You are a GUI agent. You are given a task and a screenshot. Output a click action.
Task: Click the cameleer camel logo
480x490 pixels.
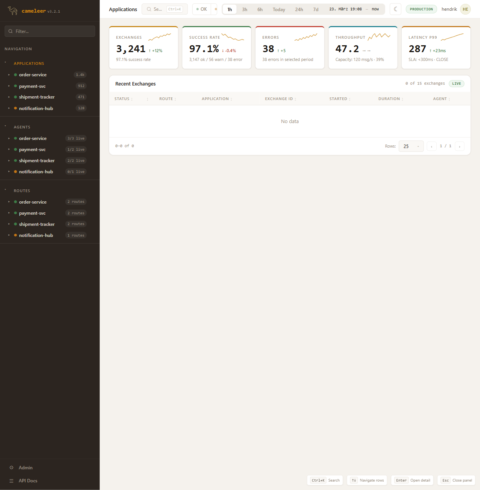[13, 11]
